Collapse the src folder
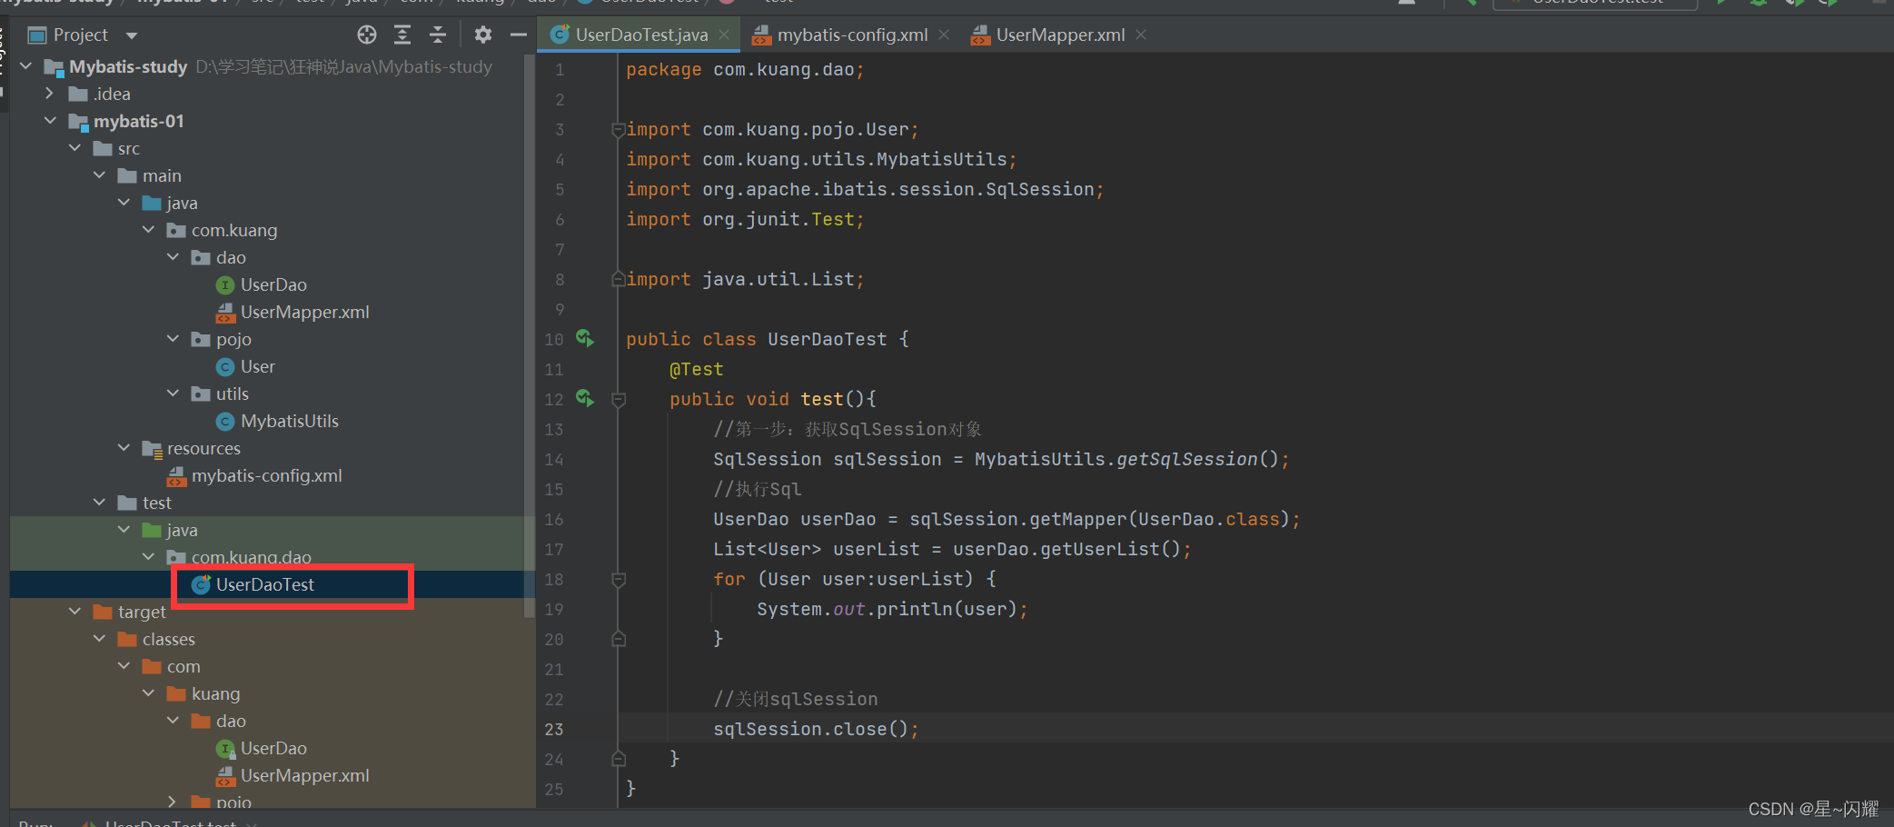Screen dimensions: 1894x827 (75, 148)
